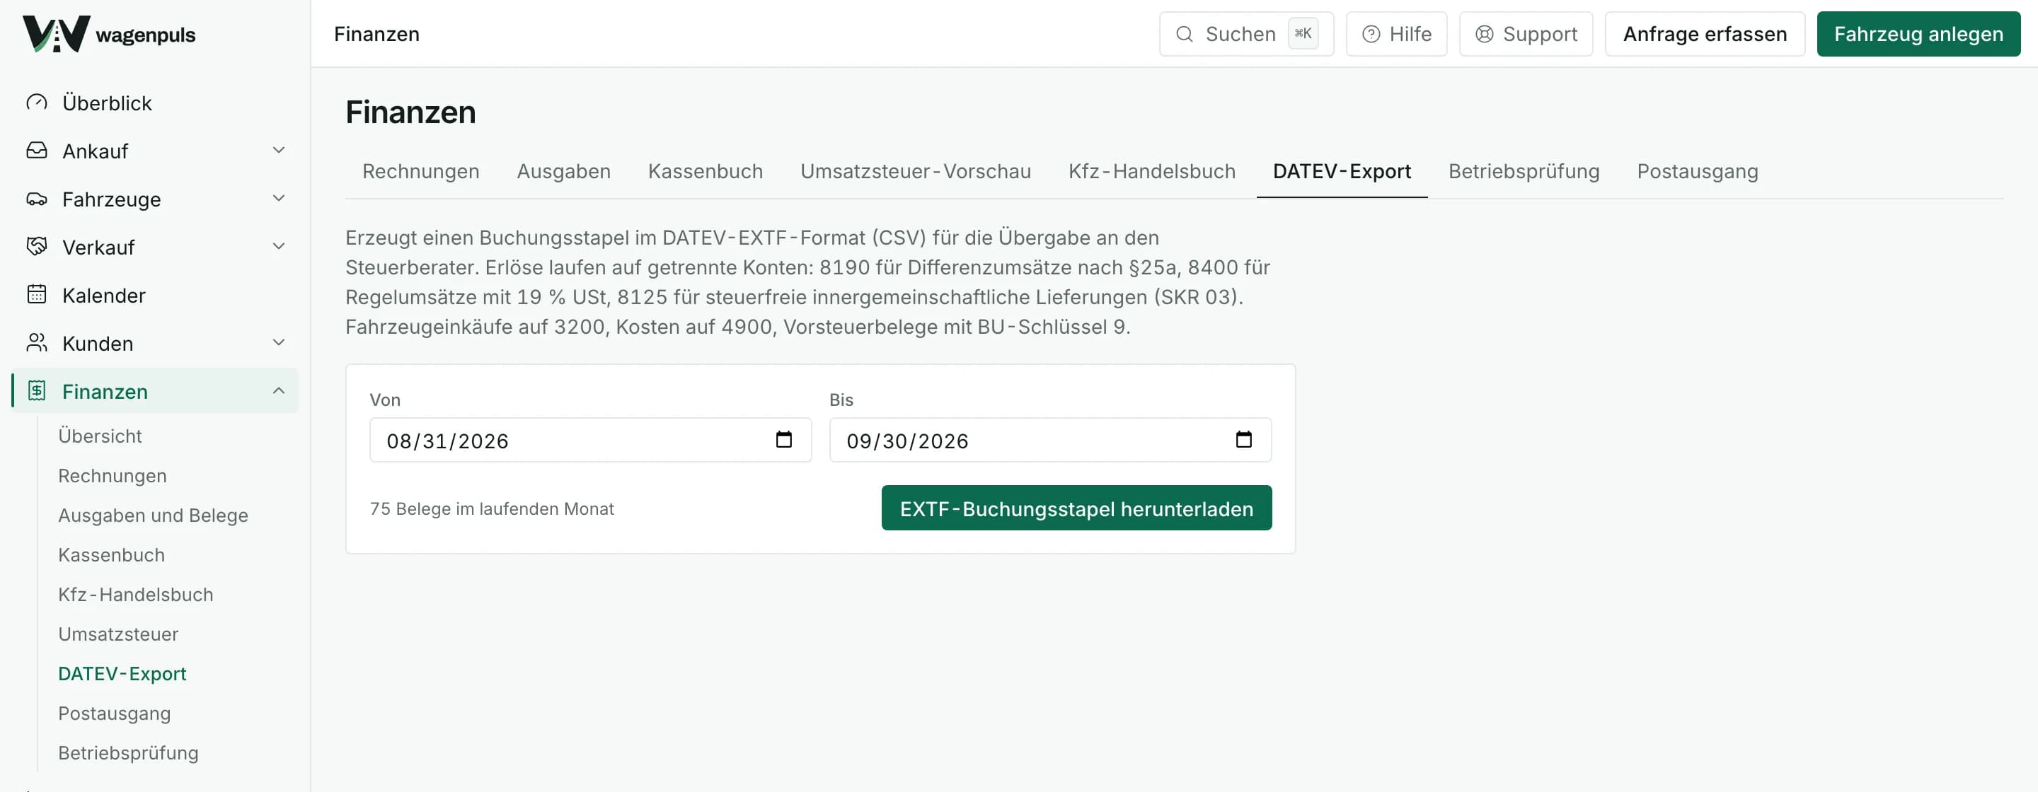
Task: Expand the Ankauf menu chevron
Action: point(279,150)
